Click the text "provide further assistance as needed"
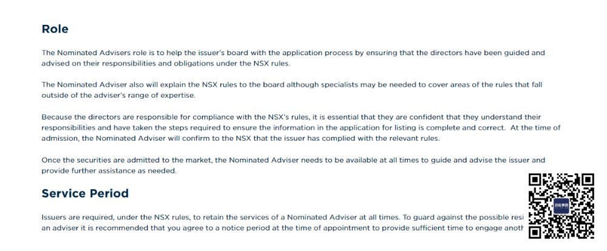This screenshot has width=607, height=251. pyautogui.click(x=109, y=170)
